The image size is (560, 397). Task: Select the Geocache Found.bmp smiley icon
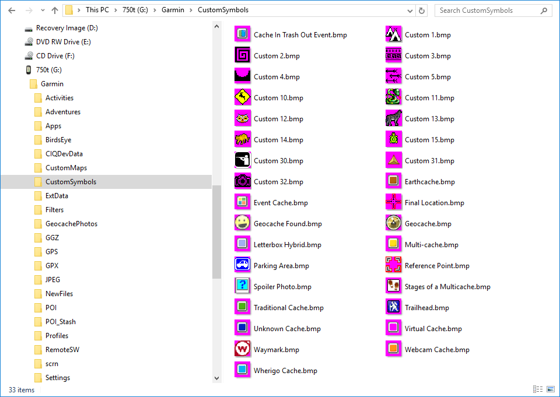click(242, 223)
